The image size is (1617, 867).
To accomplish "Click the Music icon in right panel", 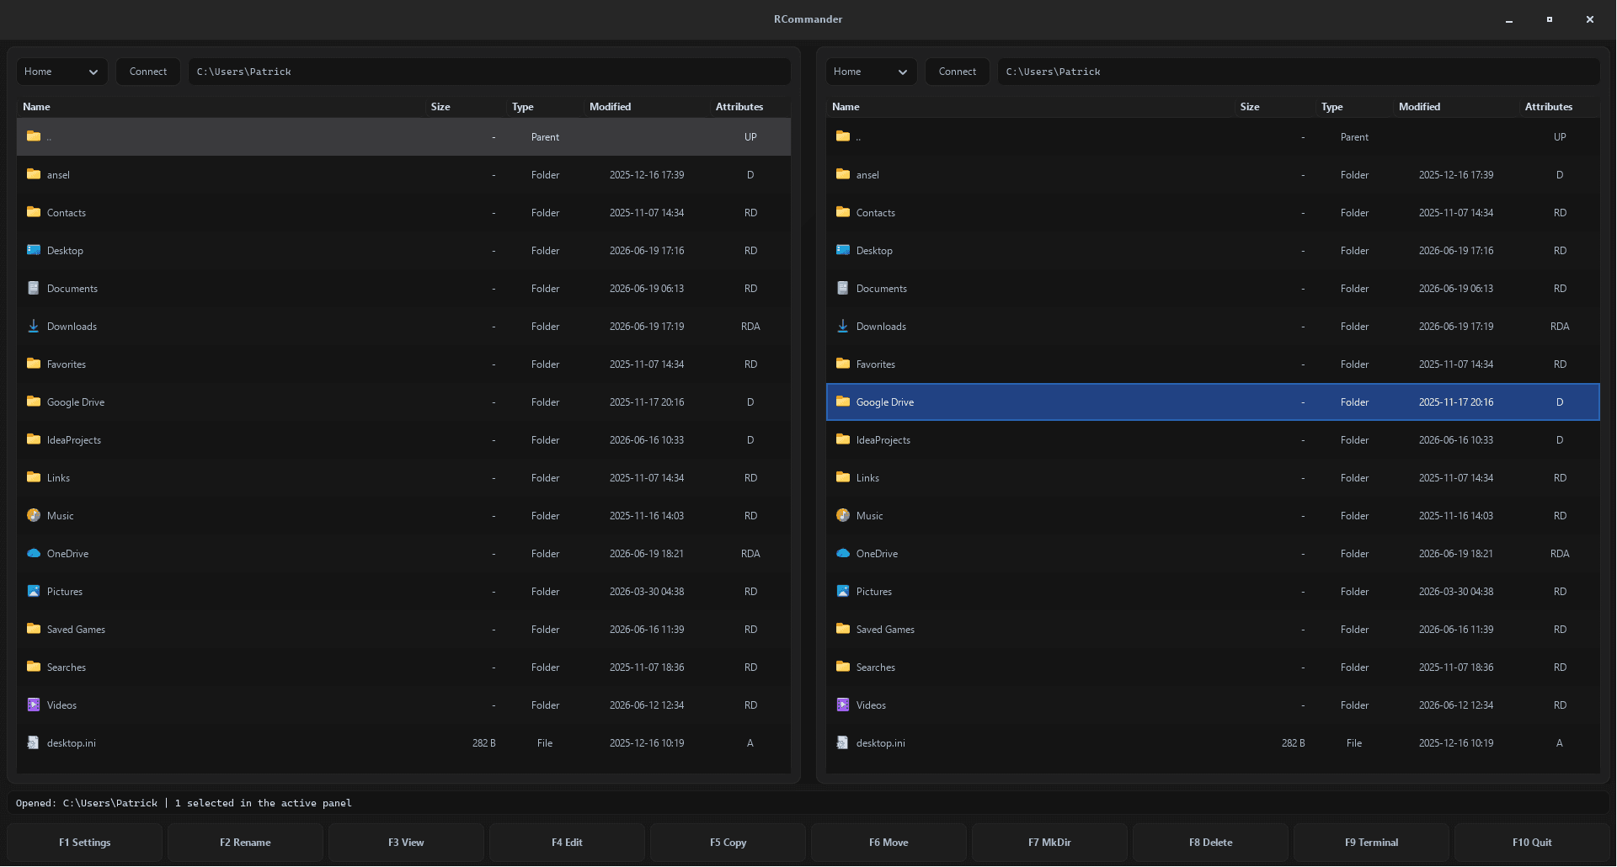I will tap(843, 515).
